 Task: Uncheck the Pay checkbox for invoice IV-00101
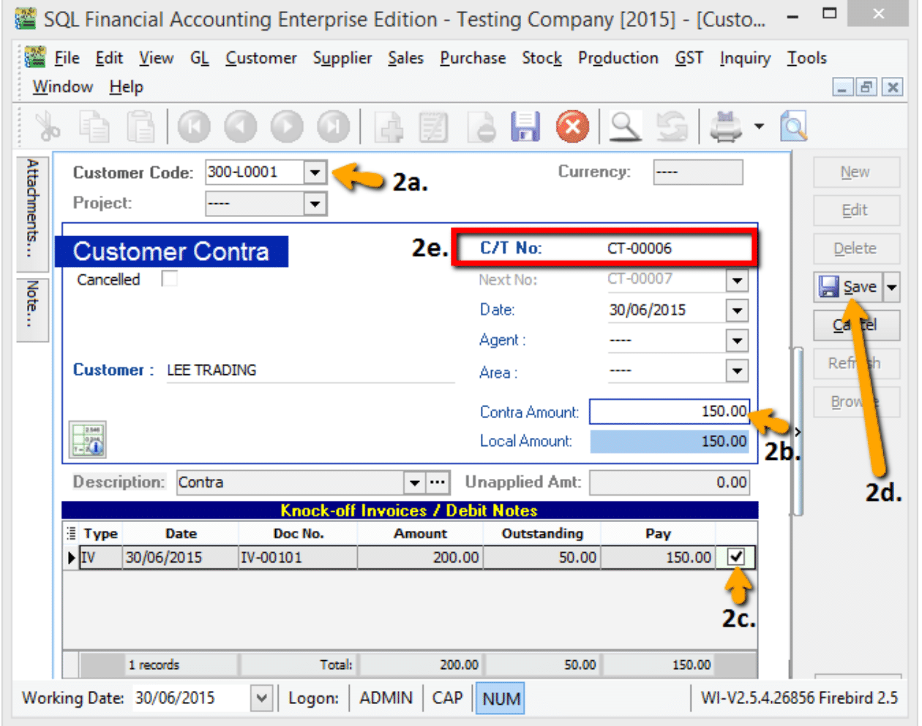pos(736,556)
